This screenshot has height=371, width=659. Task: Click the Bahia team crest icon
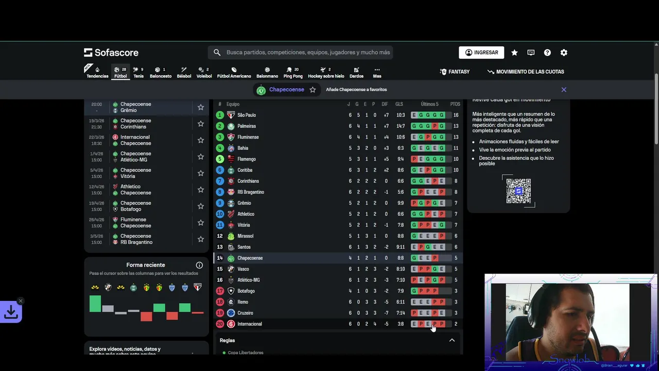click(x=231, y=148)
